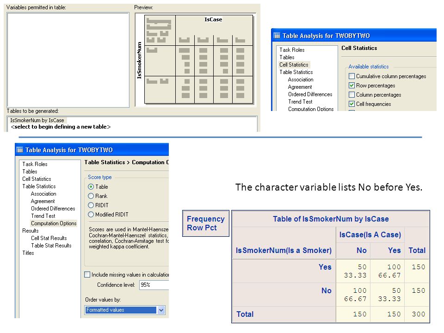
Task: Click the window icon in lower-left Table Analysis title bar
Action: (x=19, y=149)
